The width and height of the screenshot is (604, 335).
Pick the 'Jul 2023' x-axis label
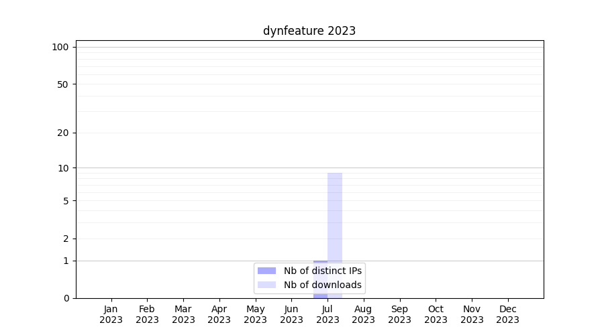(328, 314)
